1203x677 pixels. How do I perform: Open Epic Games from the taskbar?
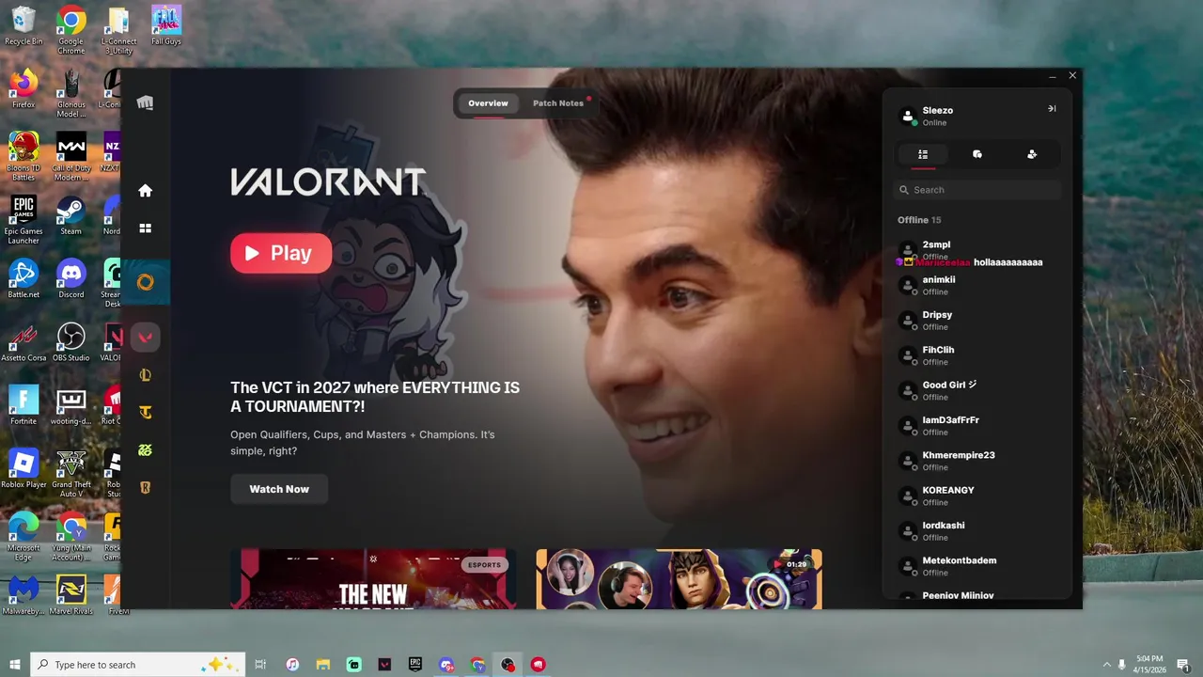[x=415, y=665]
